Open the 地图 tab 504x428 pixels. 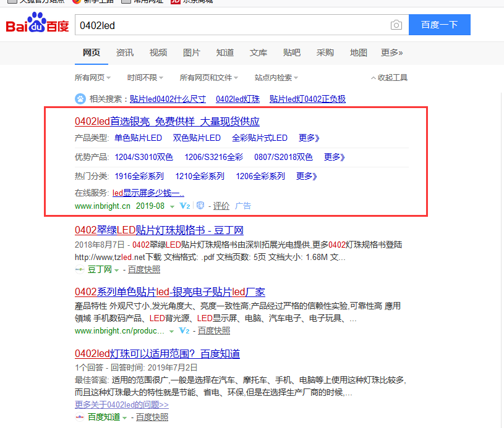(x=359, y=52)
